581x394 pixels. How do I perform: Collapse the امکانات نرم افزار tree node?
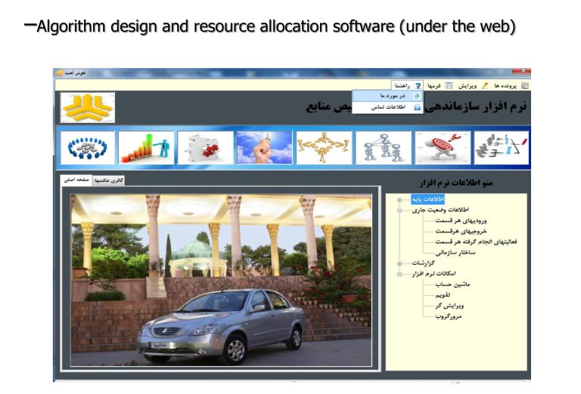[x=399, y=274]
